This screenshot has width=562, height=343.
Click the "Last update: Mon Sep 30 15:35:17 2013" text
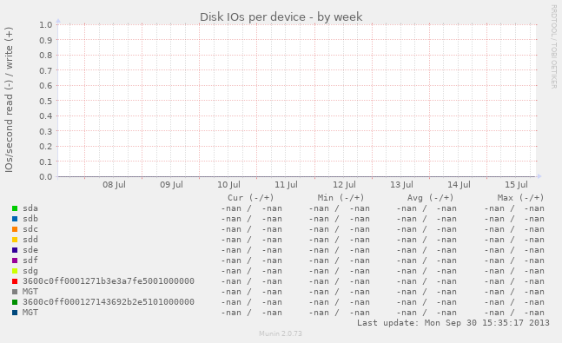(453, 323)
